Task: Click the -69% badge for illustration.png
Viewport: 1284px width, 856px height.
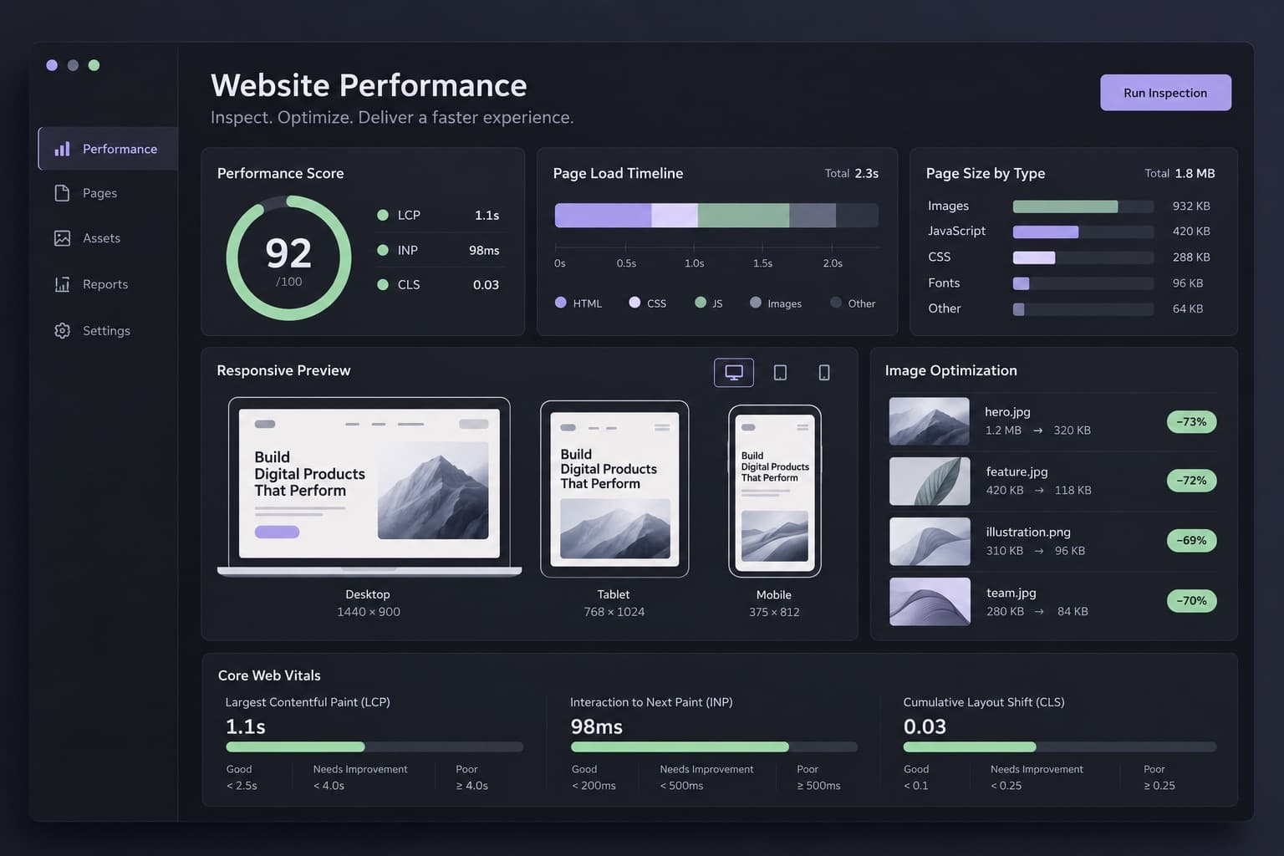Action: click(x=1191, y=541)
